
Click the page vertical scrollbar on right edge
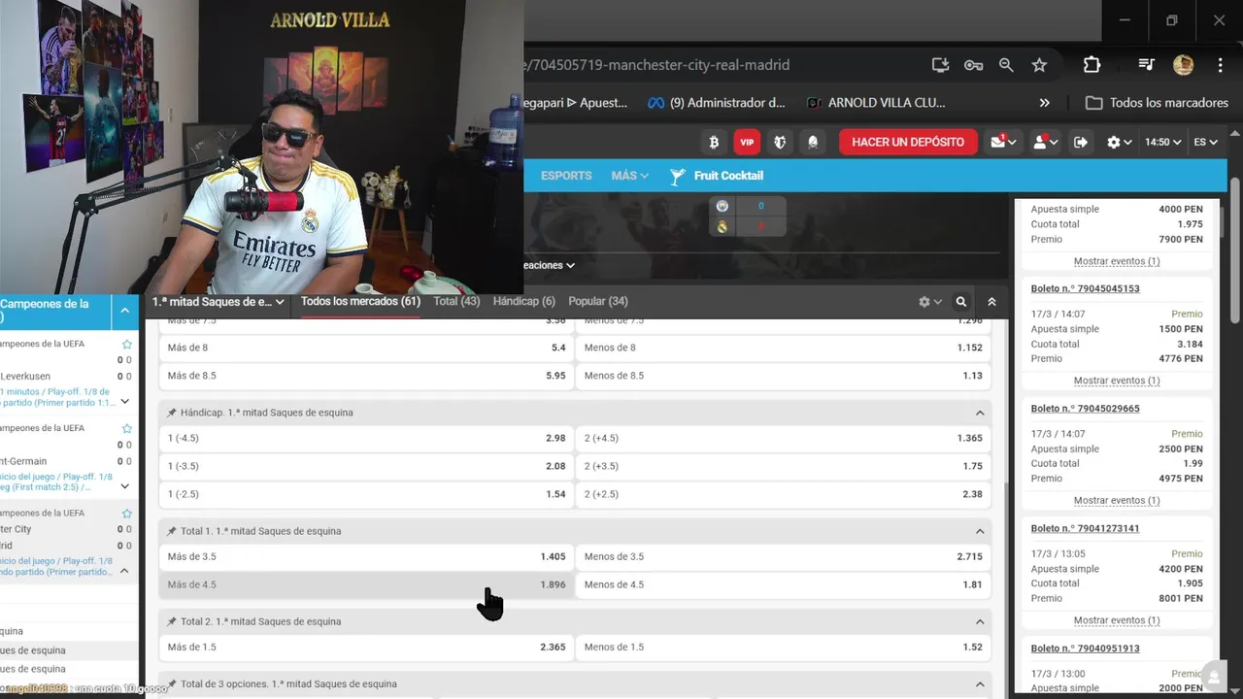point(1235,250)
